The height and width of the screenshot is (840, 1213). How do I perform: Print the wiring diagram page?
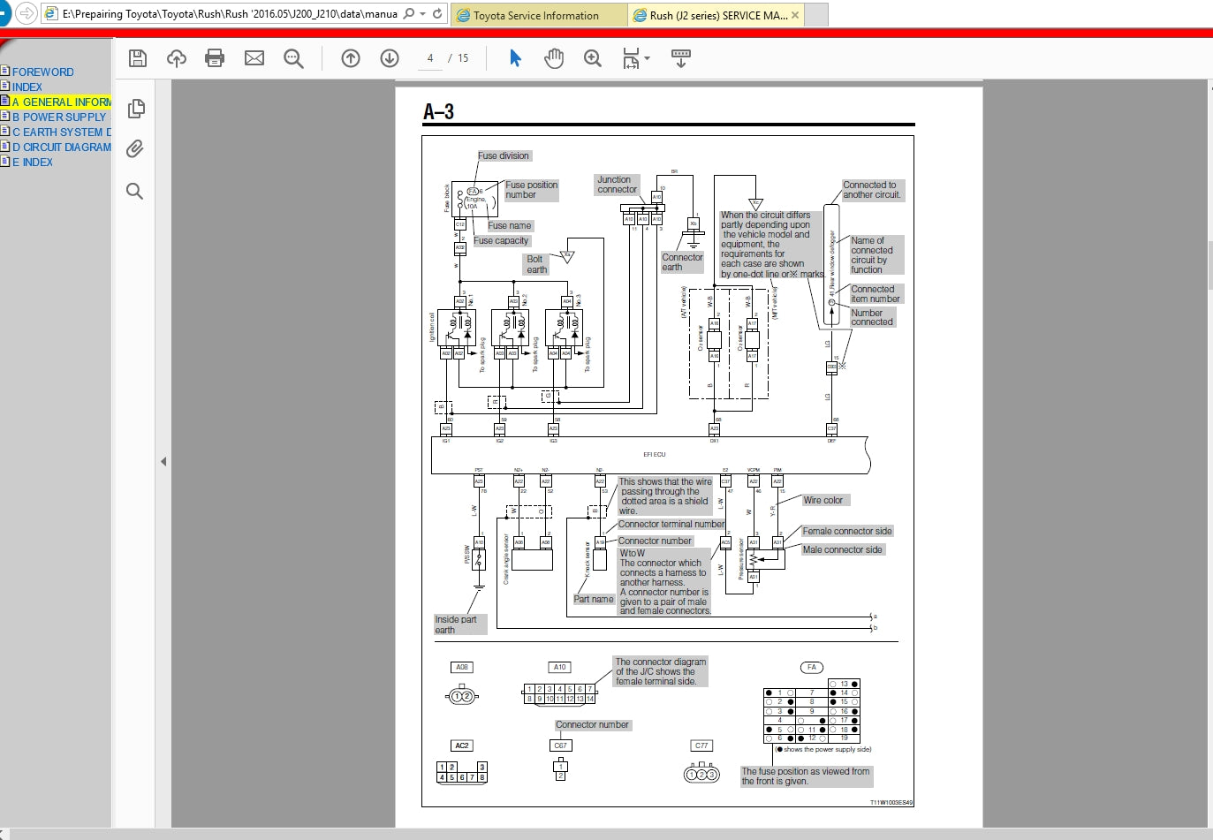pos(215,58)
